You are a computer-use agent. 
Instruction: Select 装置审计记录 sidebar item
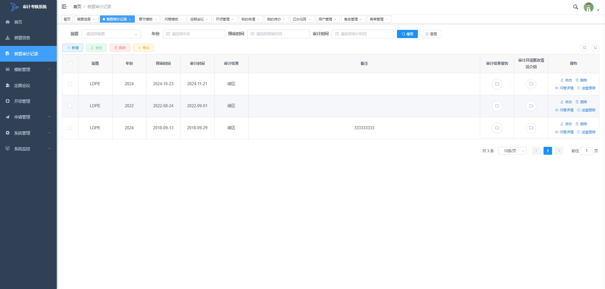coord(28,54)
